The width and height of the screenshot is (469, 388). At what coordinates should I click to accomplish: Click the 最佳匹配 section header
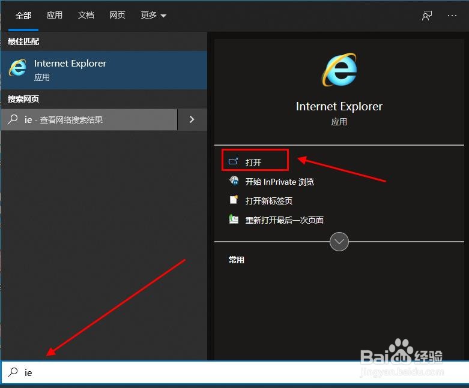[23, 41]
